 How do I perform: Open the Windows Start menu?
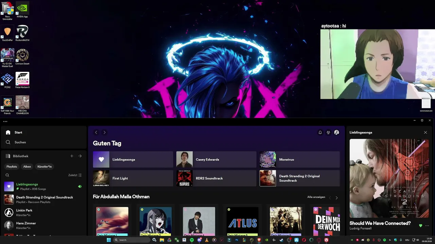click(x=109, y=240)
